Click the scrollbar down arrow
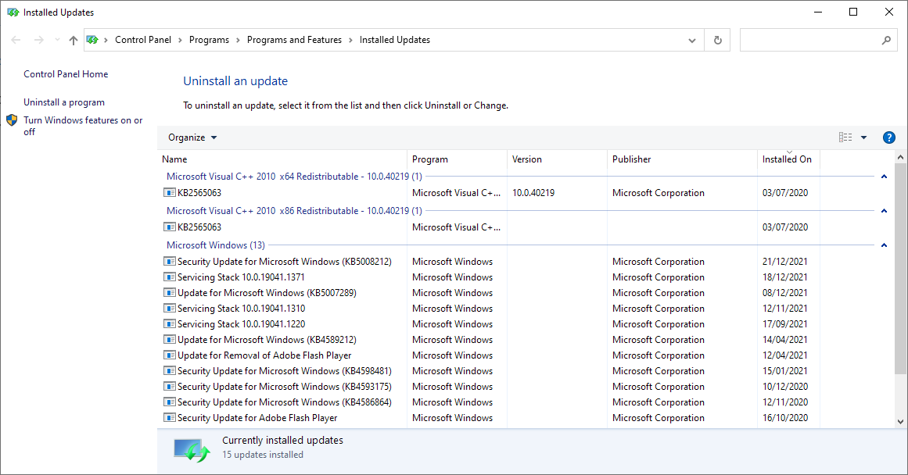Viewport: 908px width, 475px height. click(900, 422)
